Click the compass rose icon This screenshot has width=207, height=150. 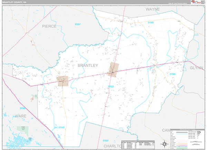[x=164, y=143]
